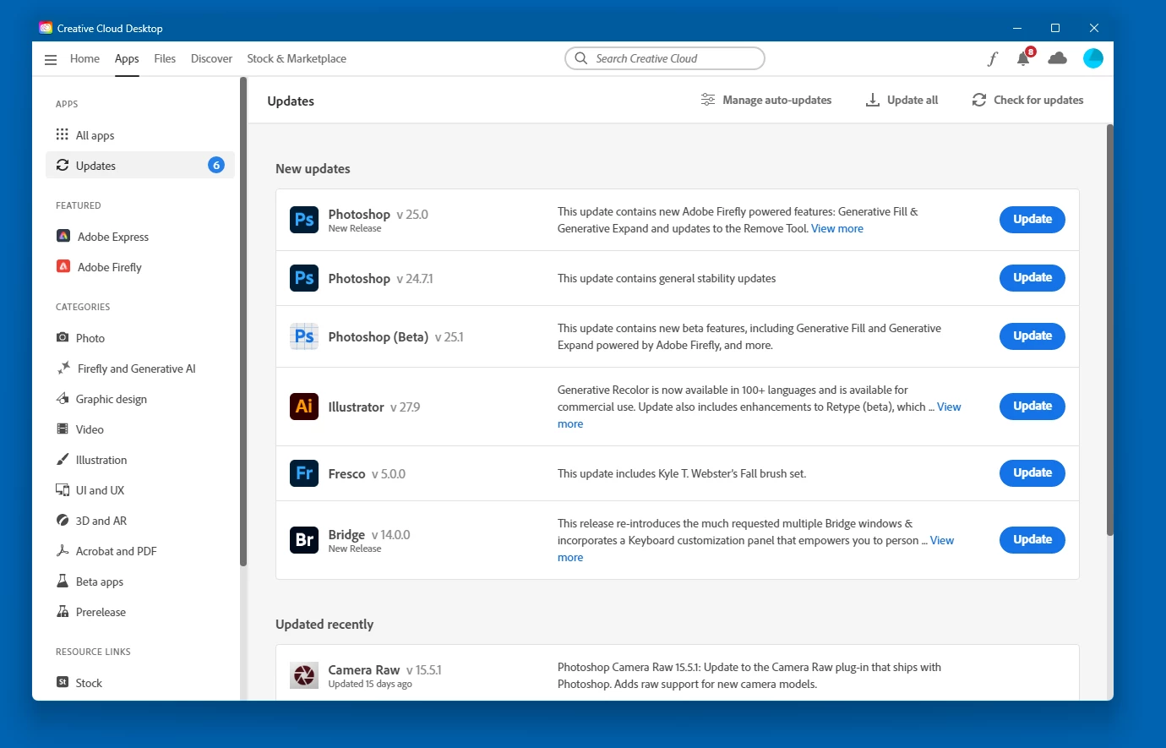Click the Fresco app icon
The width and height of the screenshot is (1166, 748).
(x=304, y=473)
